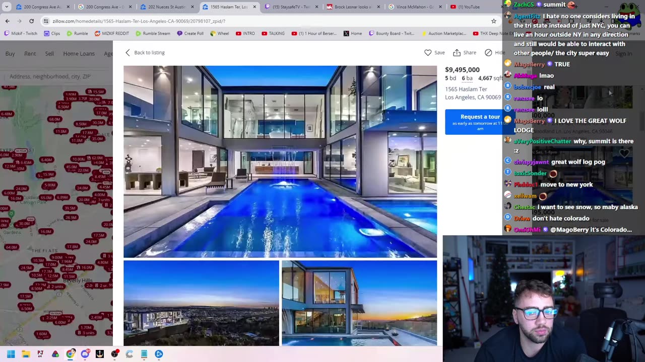Open File Explorer from the taskbar
This screenshot has height=362, width=645.
(x=26, y=354)
